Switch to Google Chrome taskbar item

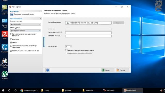(29, 90)
